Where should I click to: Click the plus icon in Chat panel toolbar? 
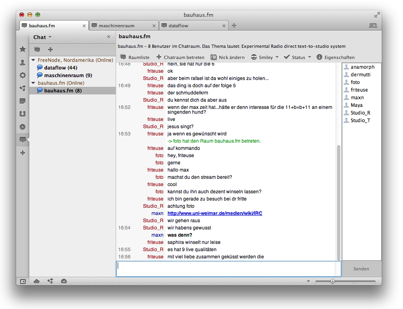tap(50, 49)
